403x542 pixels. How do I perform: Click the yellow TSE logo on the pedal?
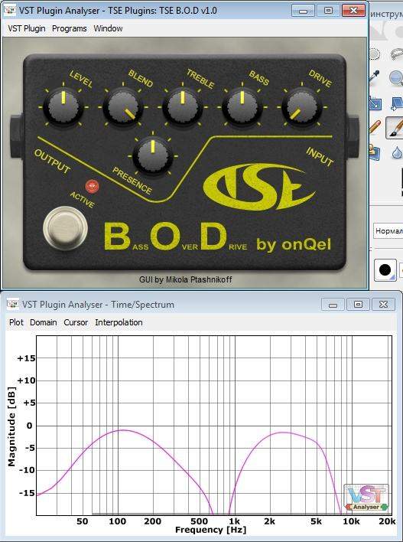point(258,187)
